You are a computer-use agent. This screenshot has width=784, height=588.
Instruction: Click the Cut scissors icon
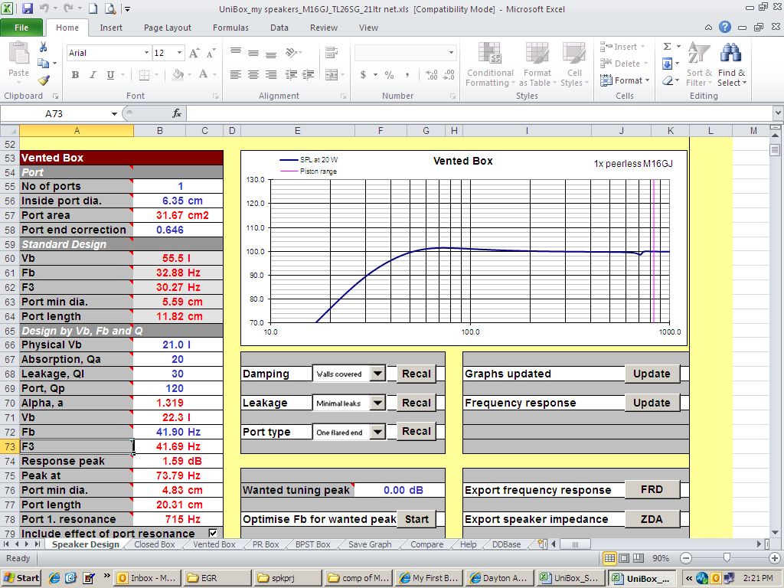pyautogui.click(x=43, y=47)
